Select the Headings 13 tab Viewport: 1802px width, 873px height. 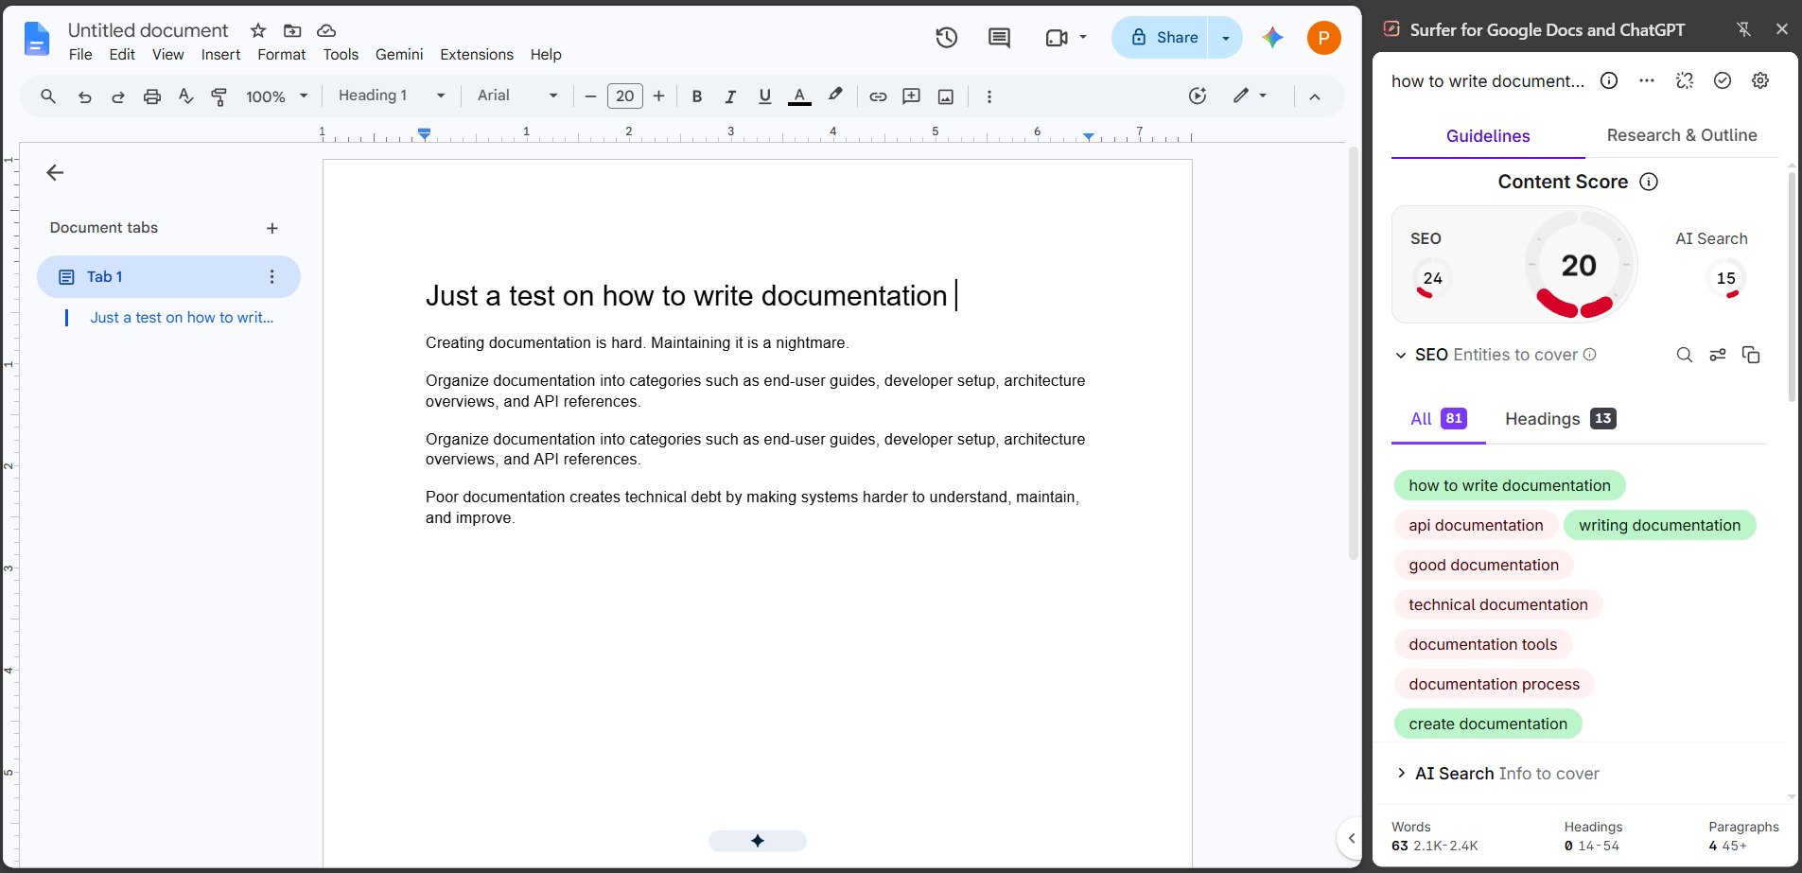pyautogui.click(x=1560, y=419)
